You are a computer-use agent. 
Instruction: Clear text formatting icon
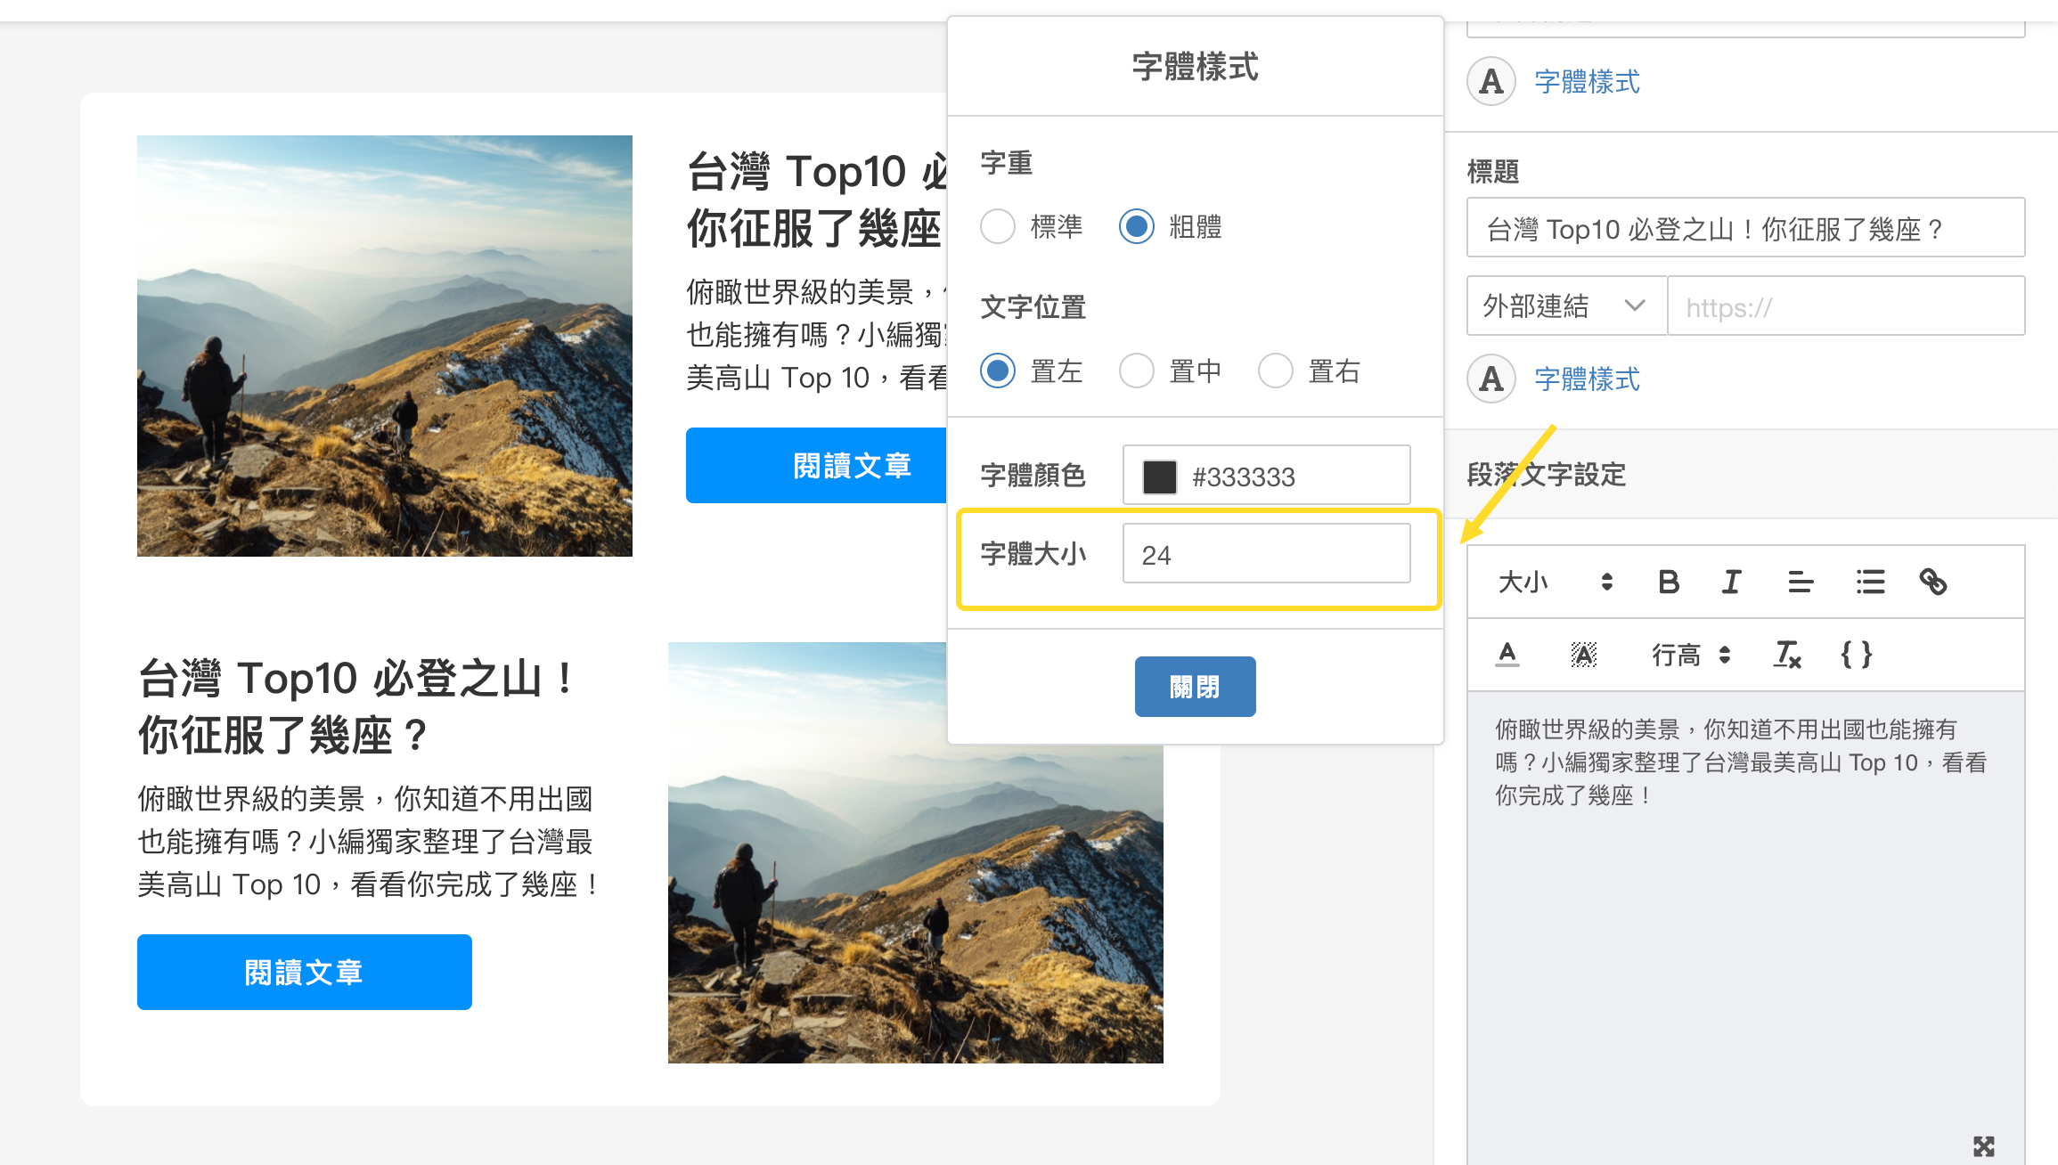click(x=1786, y=655)
